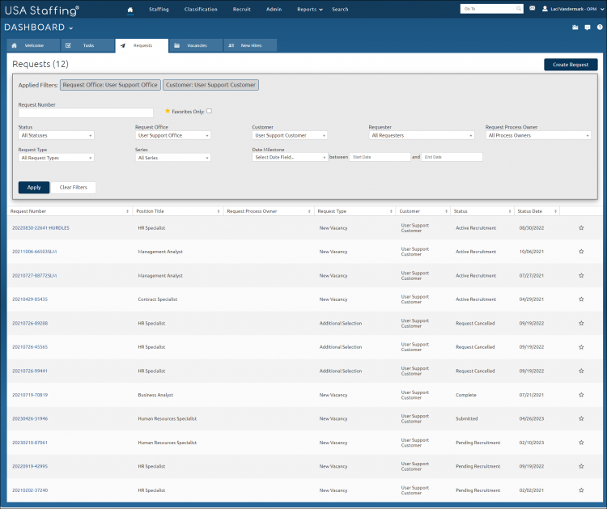Viewport: 607px width, 509px height.
Task: Click the search magnifier in Go To box
Action: click(519, 9)
